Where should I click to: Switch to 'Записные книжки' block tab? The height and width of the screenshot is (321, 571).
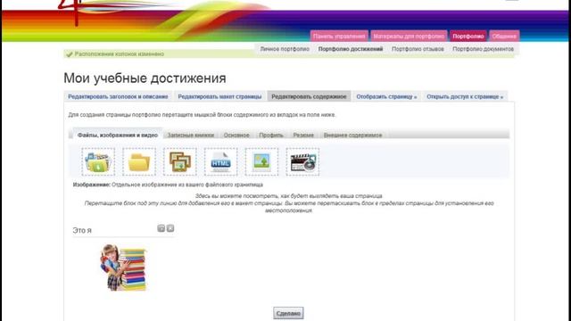(190, 135)
